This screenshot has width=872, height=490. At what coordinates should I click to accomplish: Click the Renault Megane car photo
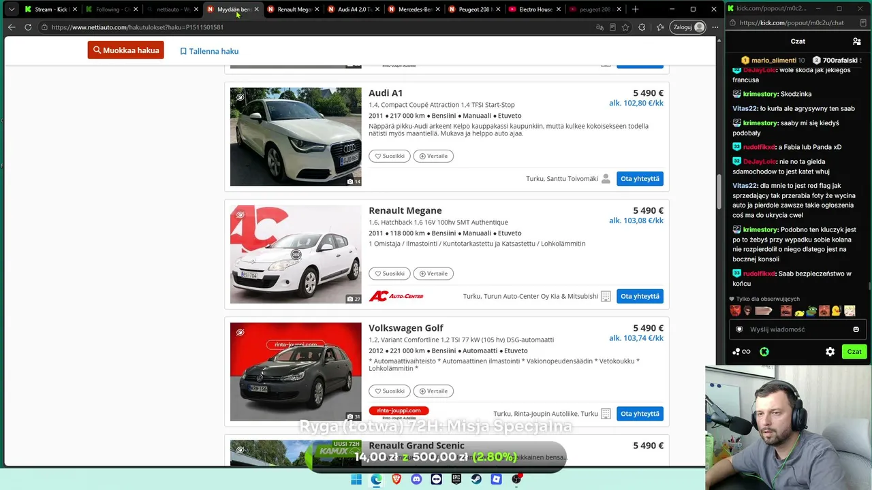pyautogui.click(x=296, y=254)
